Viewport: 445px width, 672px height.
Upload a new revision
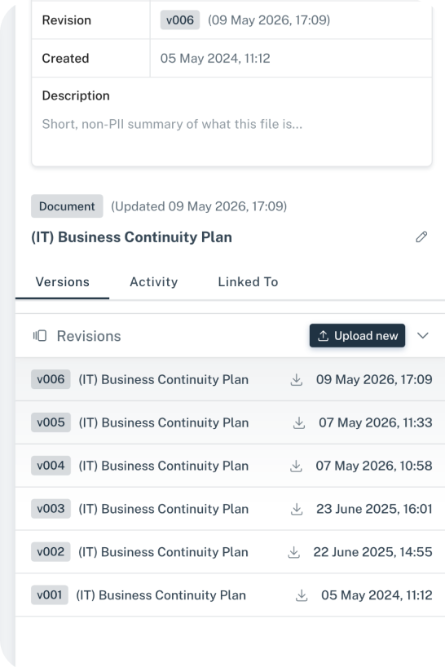357,335
